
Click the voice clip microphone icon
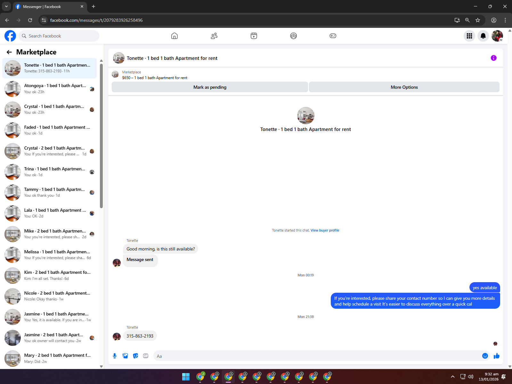115,356
